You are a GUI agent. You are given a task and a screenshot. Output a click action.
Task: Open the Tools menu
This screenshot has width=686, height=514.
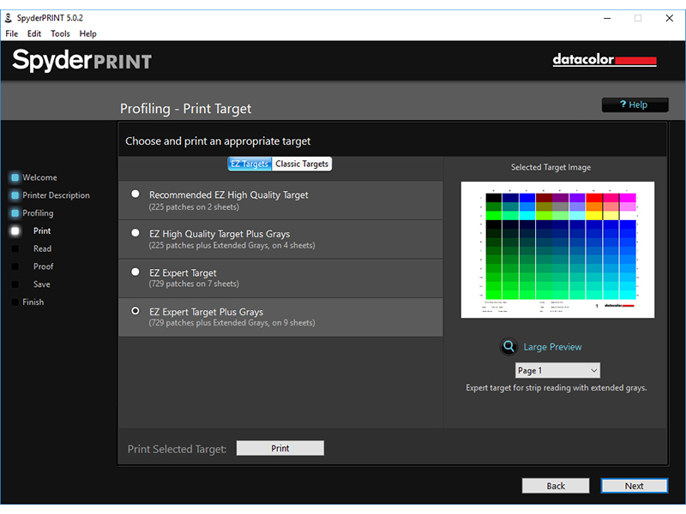coord(60,33)
